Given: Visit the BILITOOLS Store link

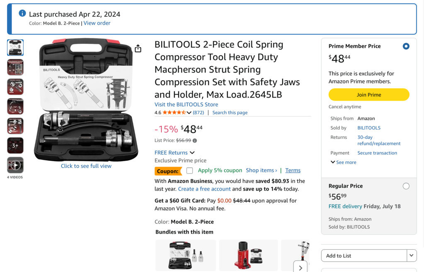Looking at the screenshot, I should 187,104.
